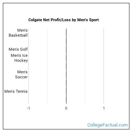Click the word 'Sport' in the title
Viewport: 133px width, 133px height.
point(93,20)
